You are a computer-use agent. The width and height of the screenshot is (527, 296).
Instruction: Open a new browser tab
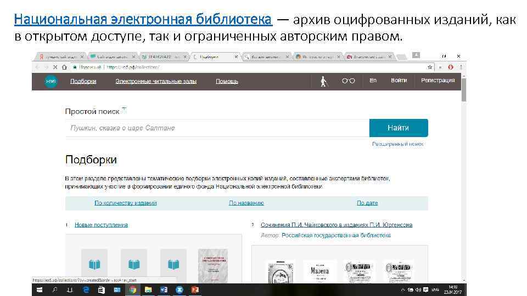click(402, 56)
